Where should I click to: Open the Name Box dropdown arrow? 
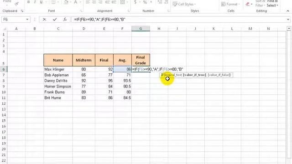point(27,19)
